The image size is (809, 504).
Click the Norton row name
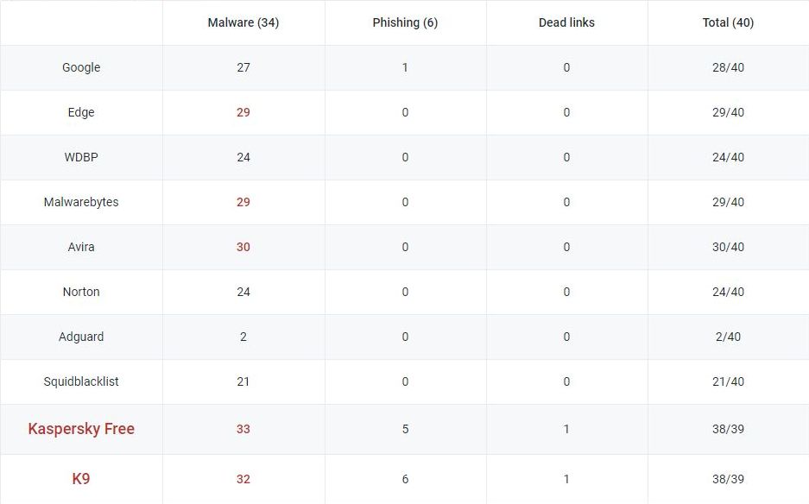tap(81, 292)
